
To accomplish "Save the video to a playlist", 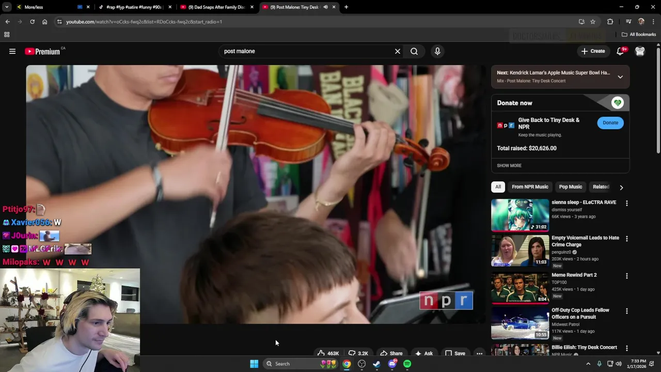I will 455,353.
